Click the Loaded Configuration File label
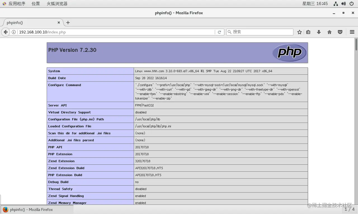 click(70, 126)
